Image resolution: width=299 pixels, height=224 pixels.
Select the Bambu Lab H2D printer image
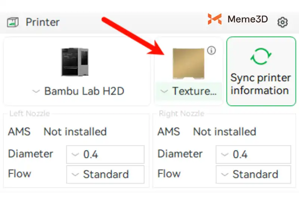click(74, 62)
